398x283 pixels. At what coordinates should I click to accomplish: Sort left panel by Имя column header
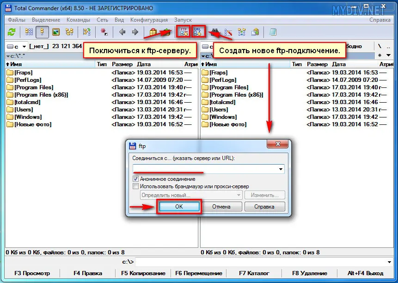50,64
